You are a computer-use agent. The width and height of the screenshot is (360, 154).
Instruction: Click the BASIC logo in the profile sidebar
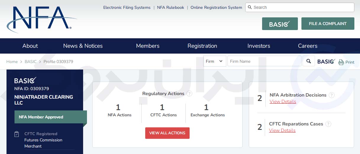[x=25, y=80]
